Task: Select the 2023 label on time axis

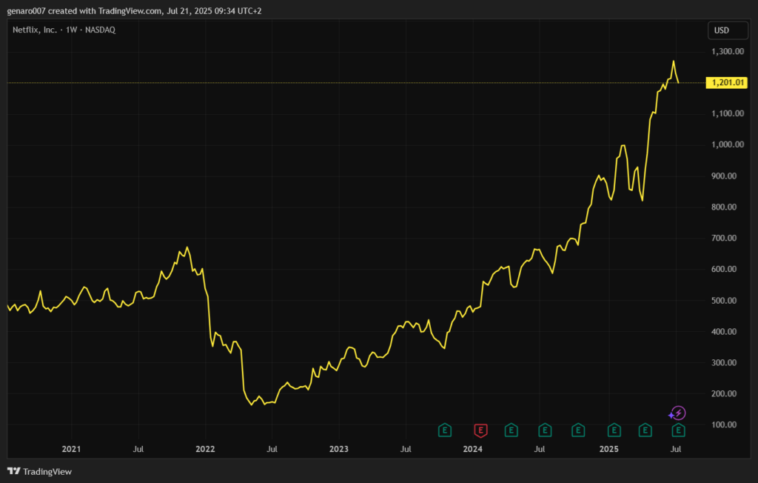Action: coord(339,449)
